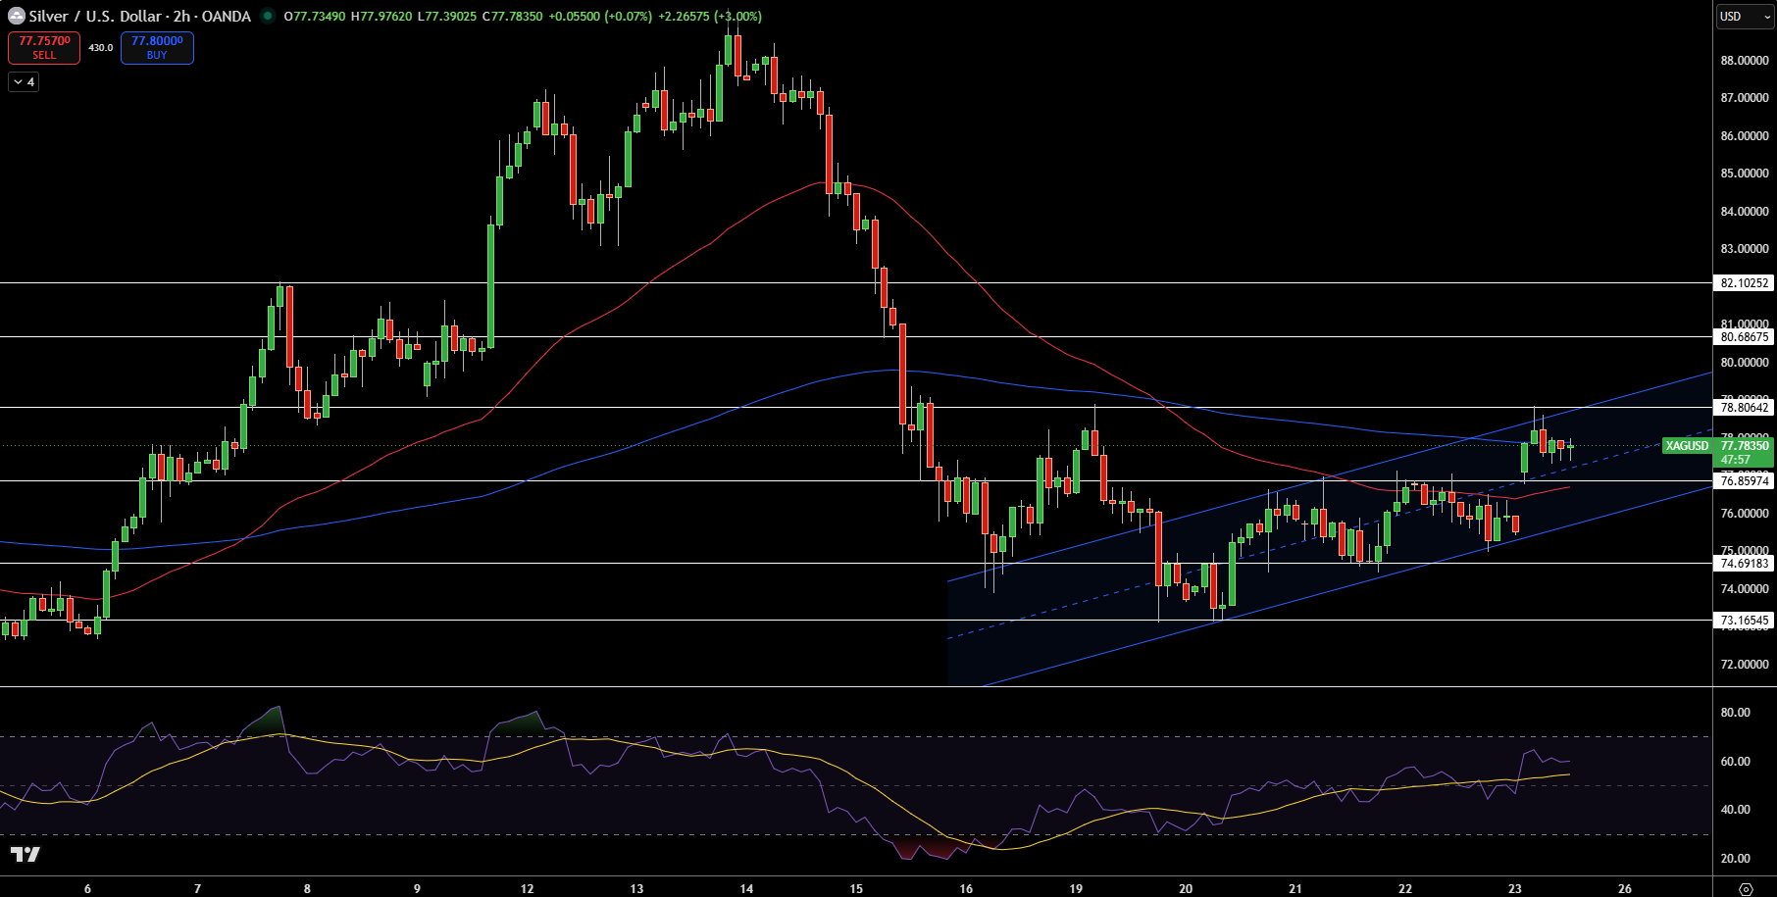Open the Silver / U.S. Dollar symbol title
Viewport: 1777px width, 897px height.
(x=139, y=16)
